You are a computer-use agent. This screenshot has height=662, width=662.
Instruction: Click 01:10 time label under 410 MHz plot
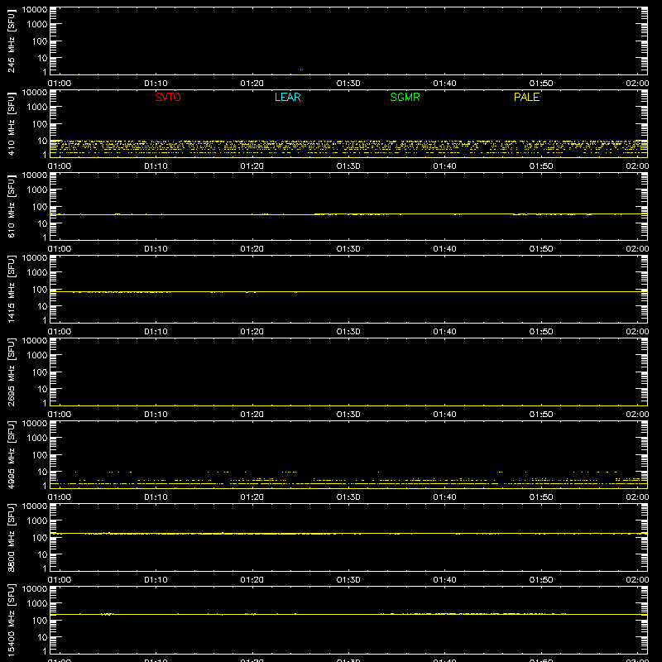point(156,166)
